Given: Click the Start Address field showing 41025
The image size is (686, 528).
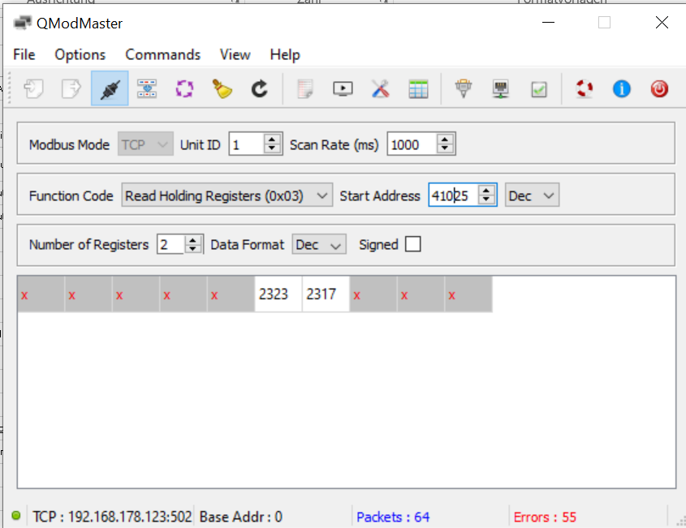Looking at the screenshot, I should click(454, 195).
